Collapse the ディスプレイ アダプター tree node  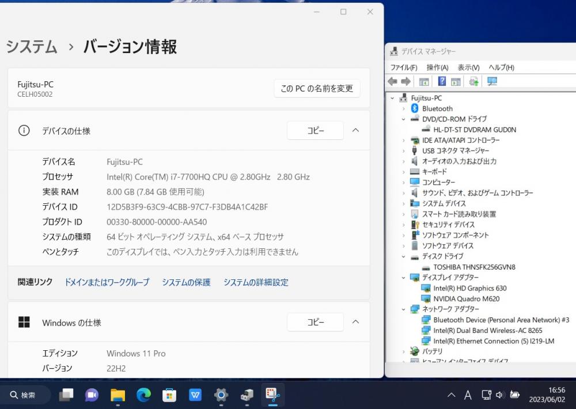pyautogui.click(x=403, y=278)
